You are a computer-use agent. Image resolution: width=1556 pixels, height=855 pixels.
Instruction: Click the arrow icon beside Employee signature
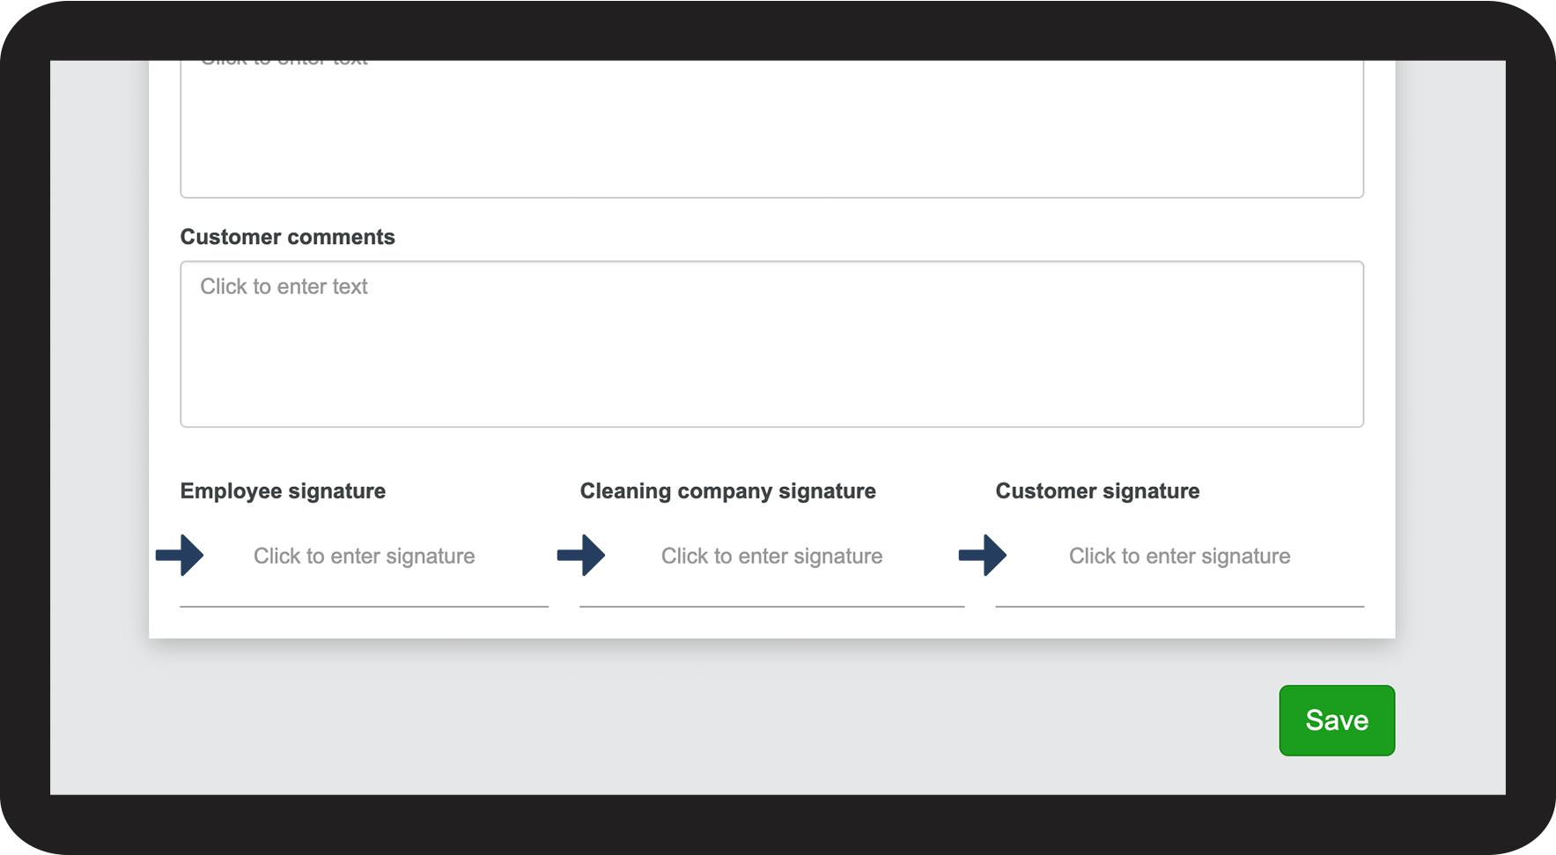[x=181, y=556]
